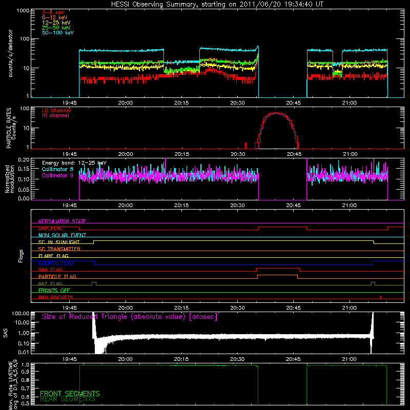Screen dimensions: 410x410
Task: Click the 0.01 tick on the SAS axis
Action: click(24, 352)
